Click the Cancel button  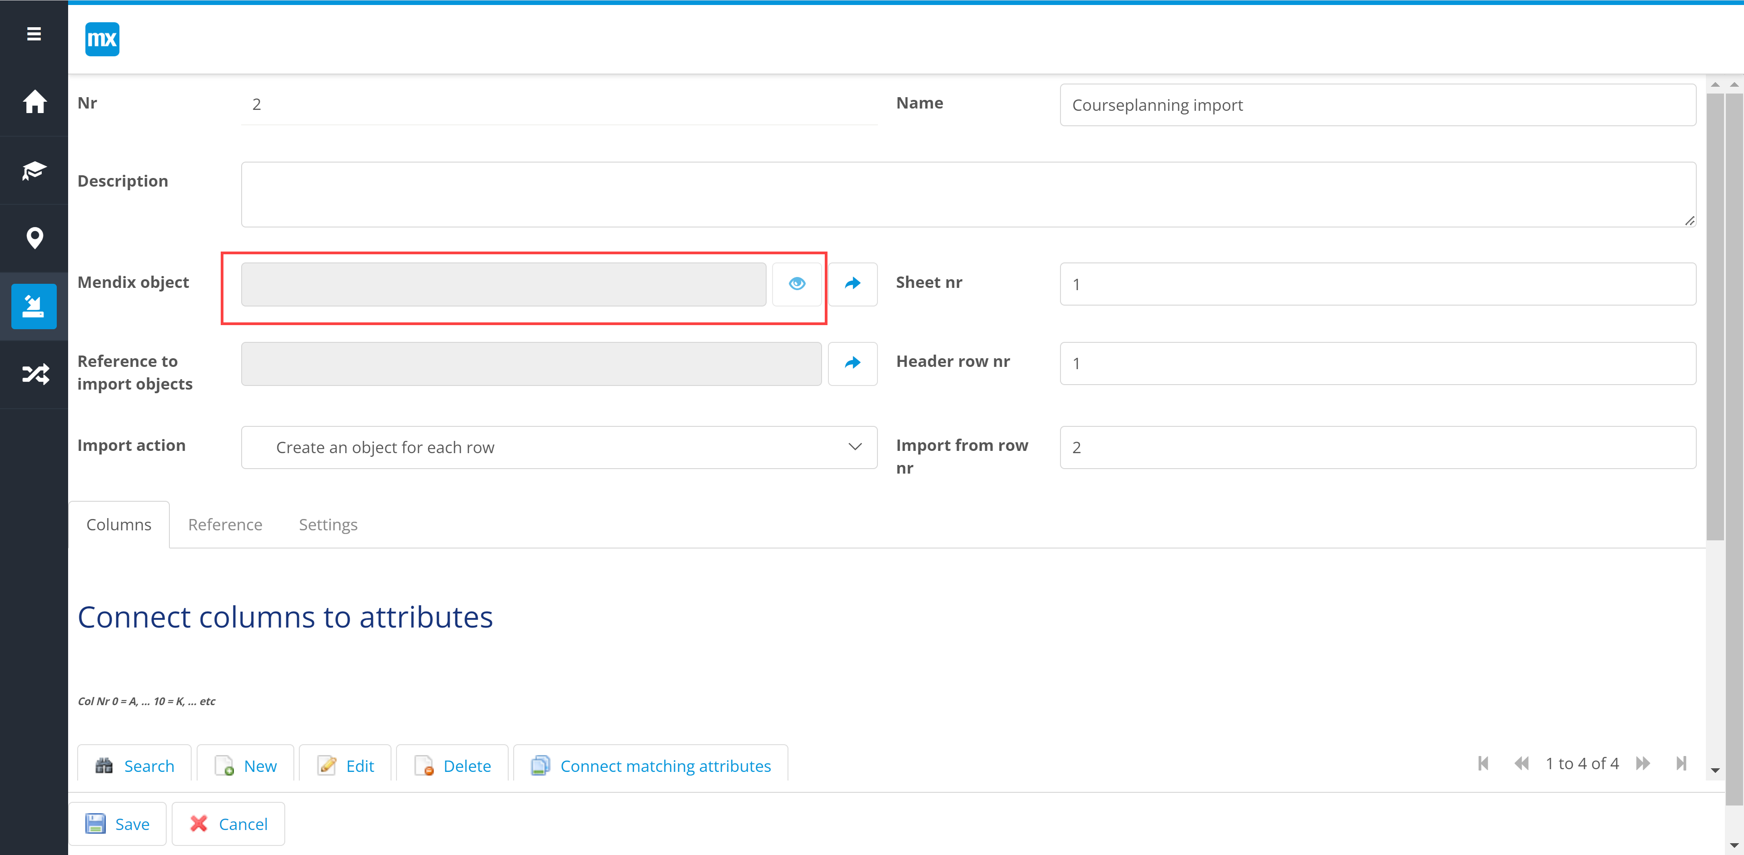tap(228, 824)
